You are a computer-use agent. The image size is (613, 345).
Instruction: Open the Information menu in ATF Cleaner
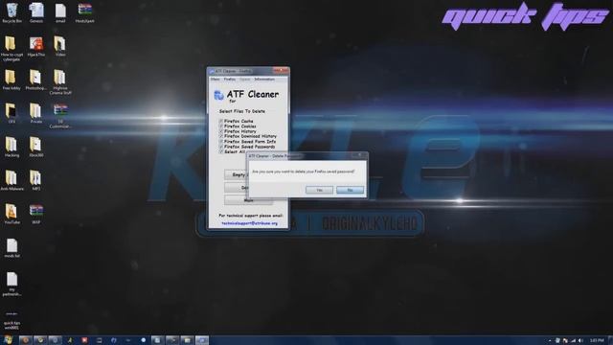(x=264, y=80)
